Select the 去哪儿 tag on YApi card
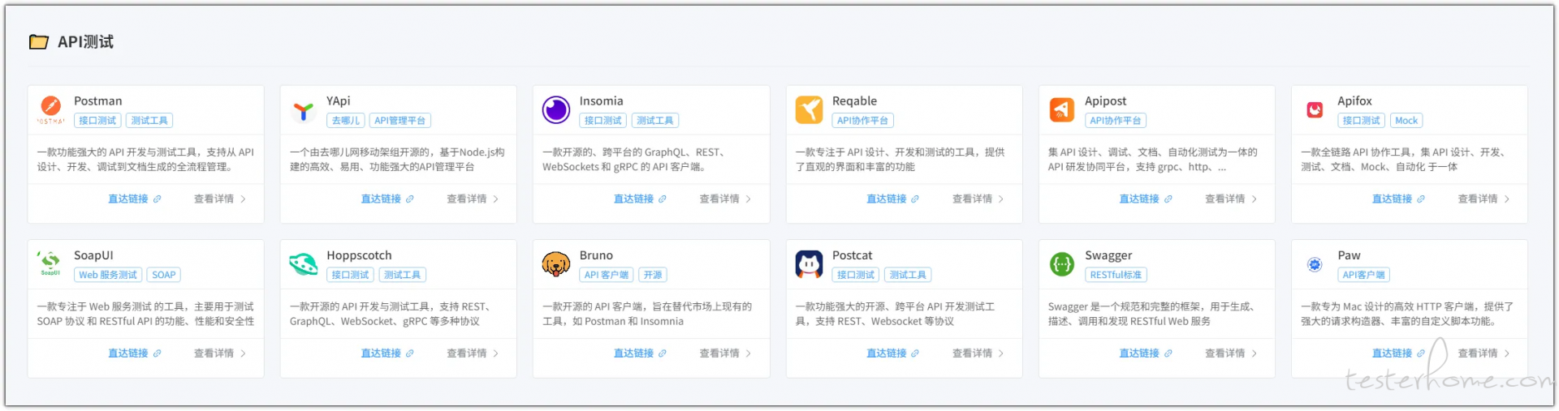 tap(346, 121)
